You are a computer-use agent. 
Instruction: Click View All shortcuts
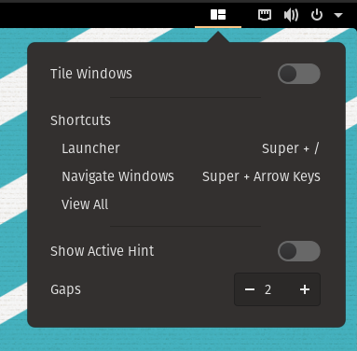pos(85,204)
